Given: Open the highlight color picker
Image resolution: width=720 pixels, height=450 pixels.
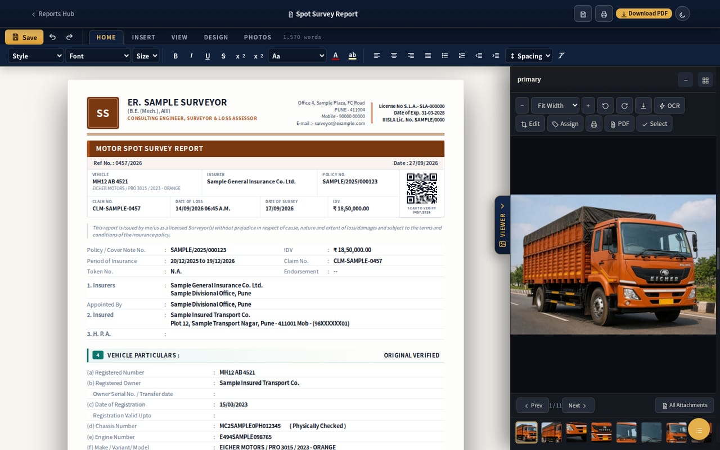Looking at the screenshot, I should point(353,56).
